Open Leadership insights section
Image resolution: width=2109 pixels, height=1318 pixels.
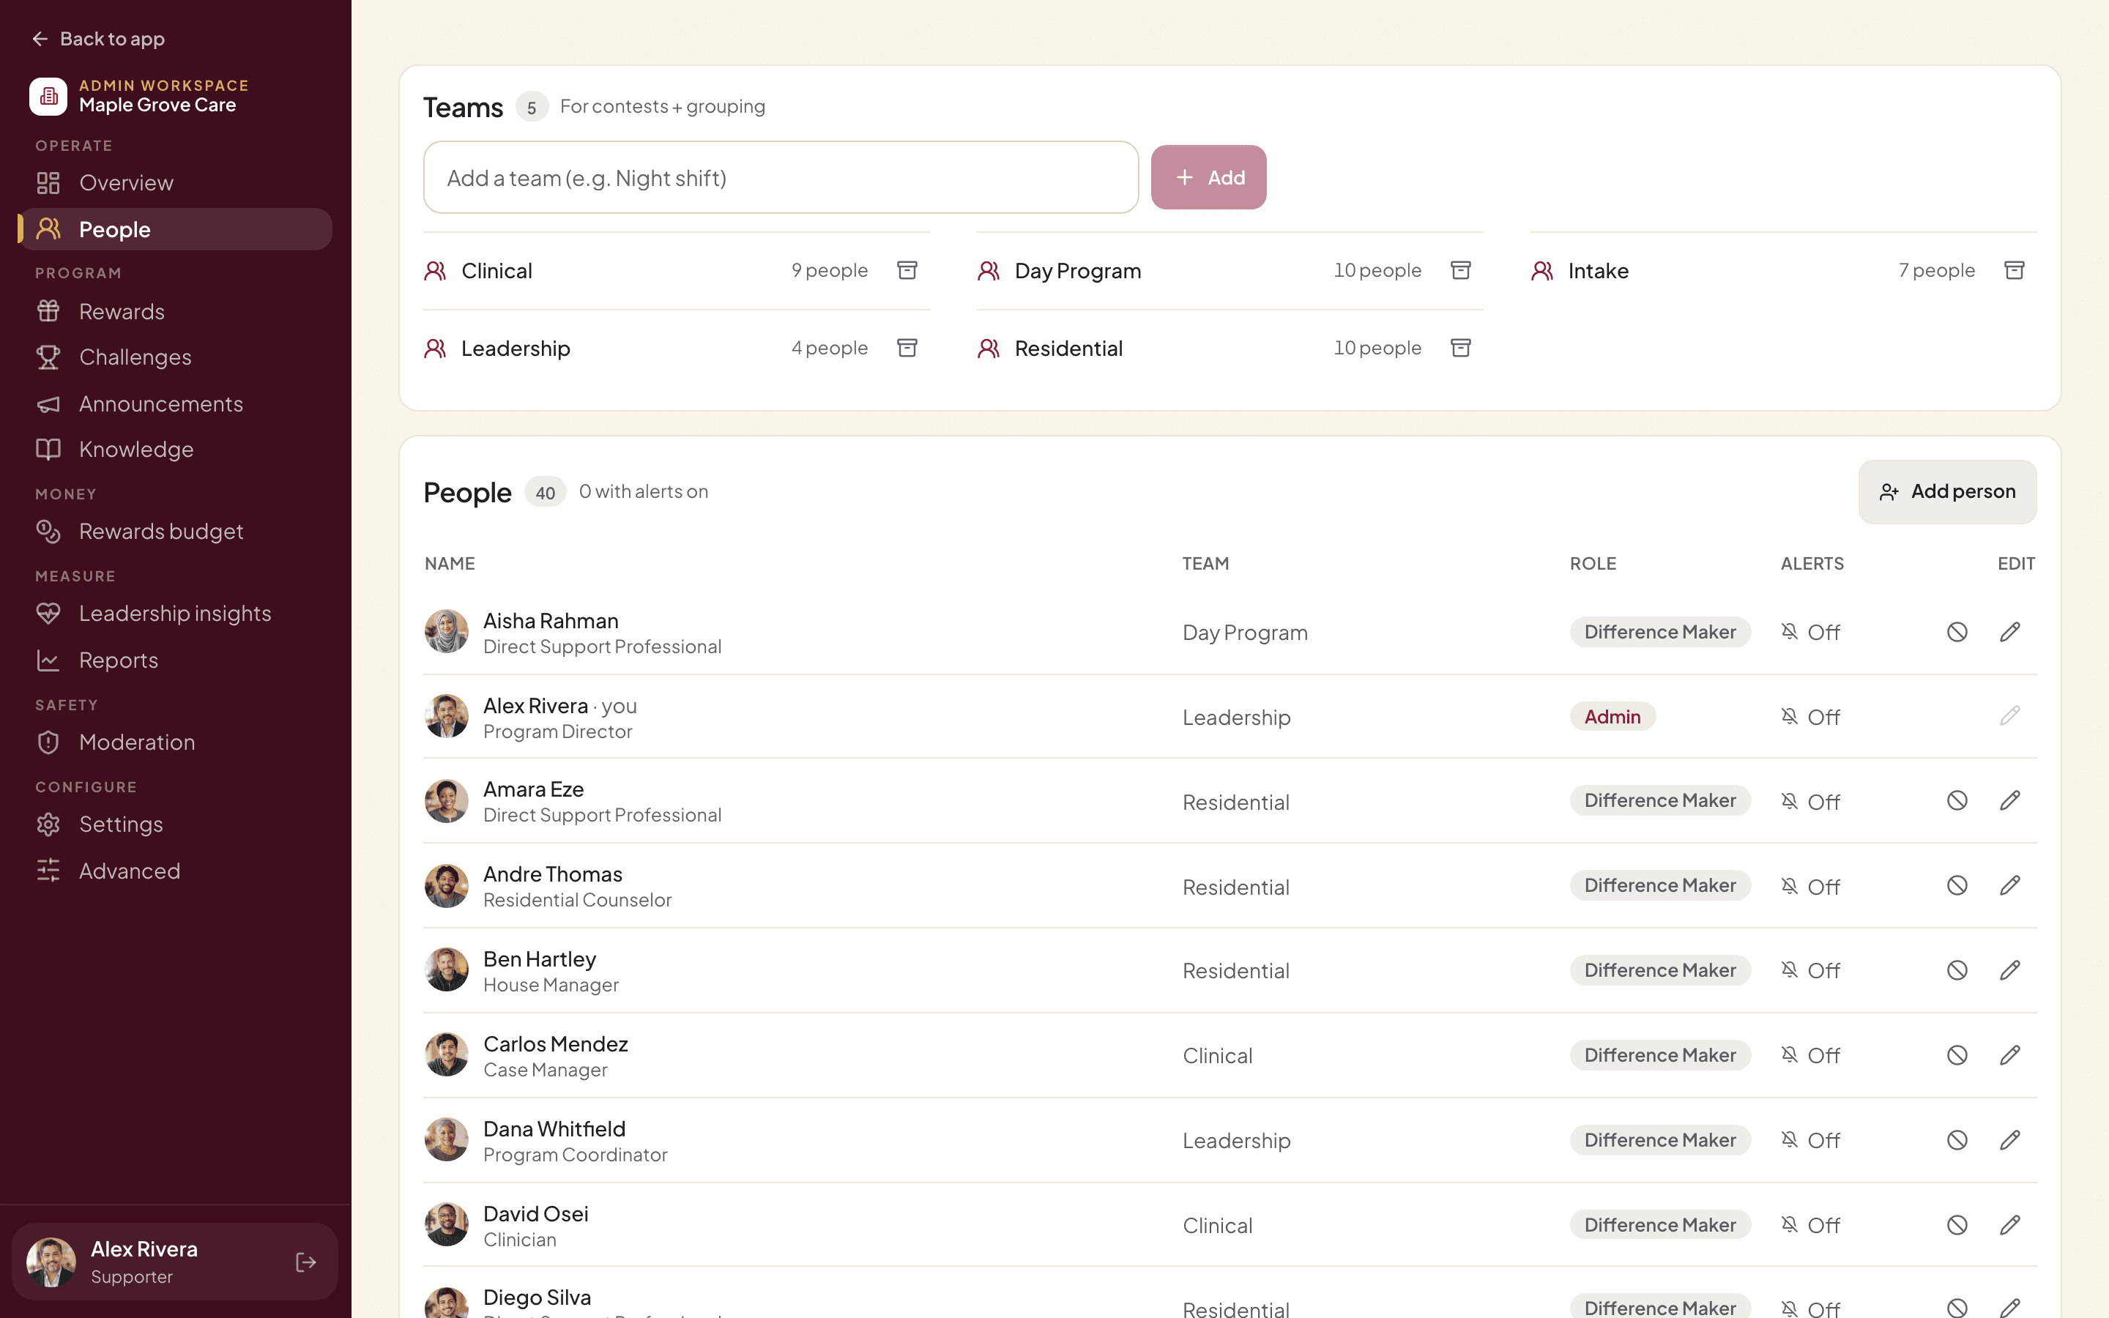pyautogui.click(x=176, y=614)
